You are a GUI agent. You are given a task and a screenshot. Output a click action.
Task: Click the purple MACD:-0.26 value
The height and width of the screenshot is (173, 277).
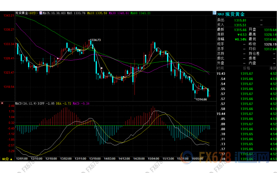coord(81,103)
